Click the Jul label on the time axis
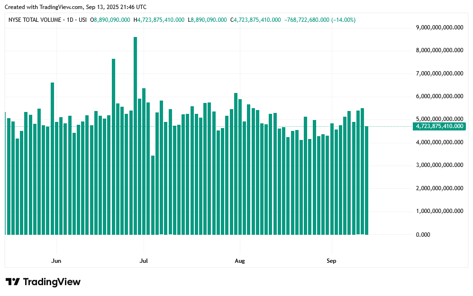Image resolution: width=473 pixels, height=296 pixels. tap(144, 261)
